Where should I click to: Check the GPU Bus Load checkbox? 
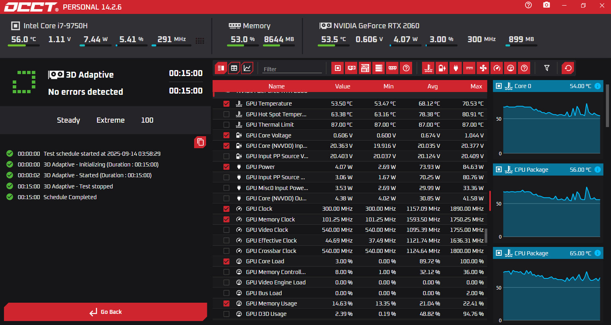pos(226,293)
